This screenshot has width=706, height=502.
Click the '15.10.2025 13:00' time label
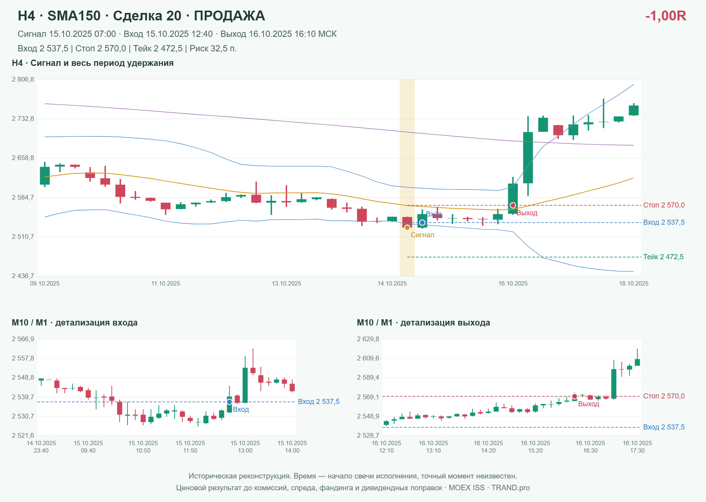245,447
